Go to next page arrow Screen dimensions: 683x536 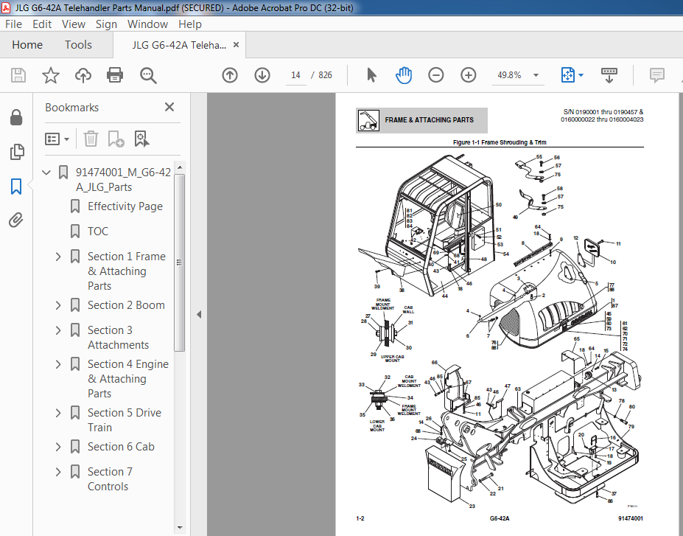point(262,75)
